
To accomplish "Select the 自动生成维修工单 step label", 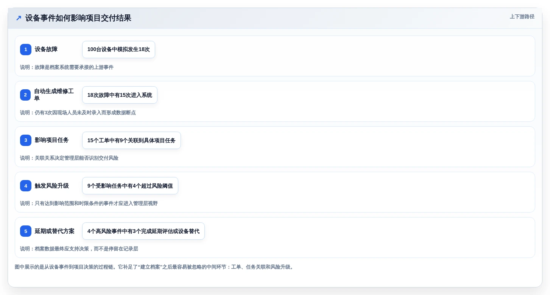I will pos(54,95).
